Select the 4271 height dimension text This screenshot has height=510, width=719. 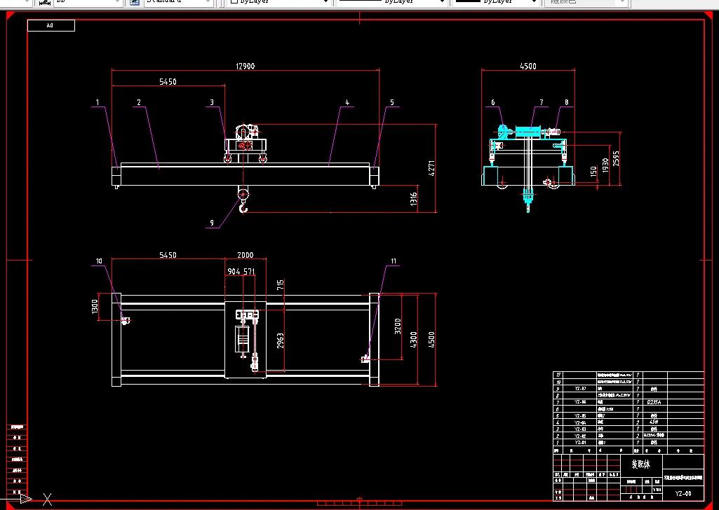tap(431, 168)
